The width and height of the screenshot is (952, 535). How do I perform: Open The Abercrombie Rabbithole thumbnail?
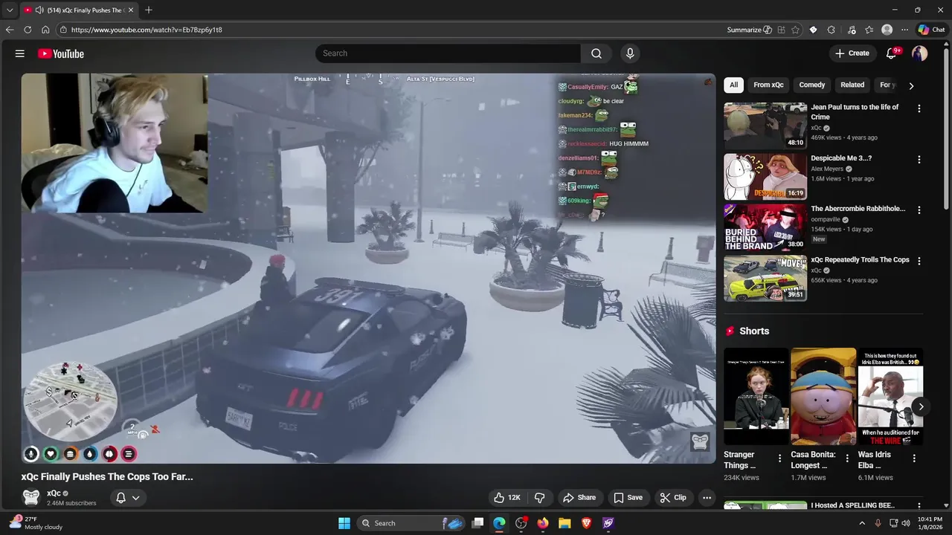pyautogui.click(x=765, y=227)
